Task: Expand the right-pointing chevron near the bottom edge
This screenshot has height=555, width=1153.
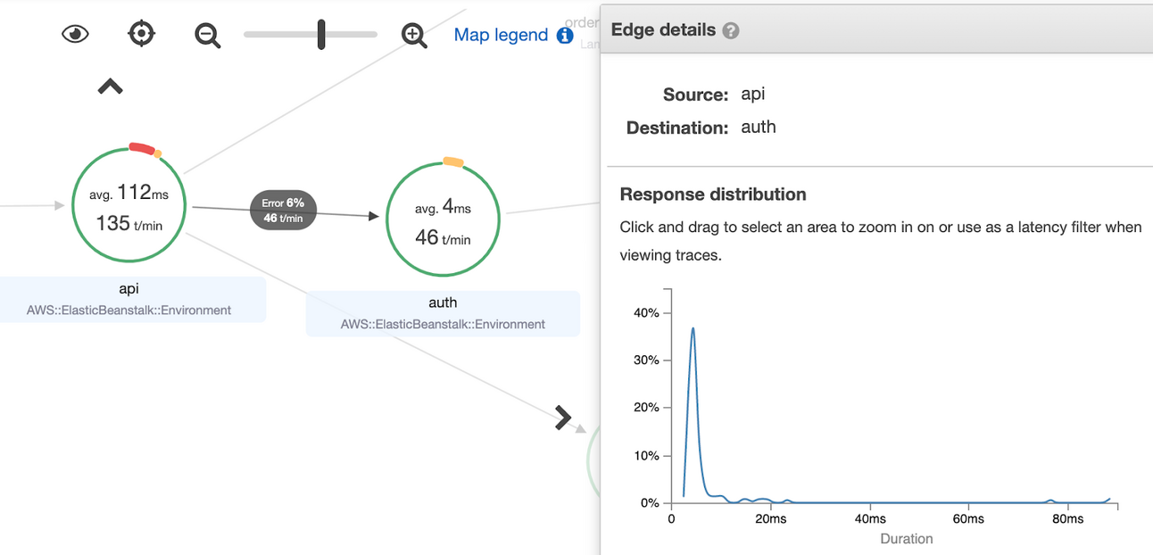Action: tap(562, 418)
